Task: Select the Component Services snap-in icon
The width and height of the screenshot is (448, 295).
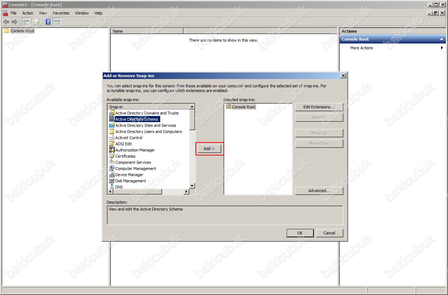Action: (x=112, y=162)
